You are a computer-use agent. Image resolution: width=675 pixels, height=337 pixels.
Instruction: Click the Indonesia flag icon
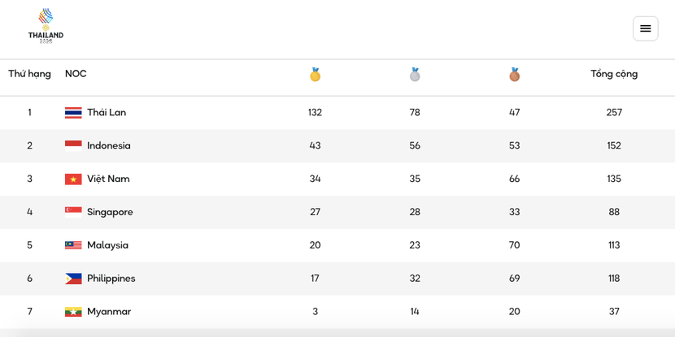[73, 146]
